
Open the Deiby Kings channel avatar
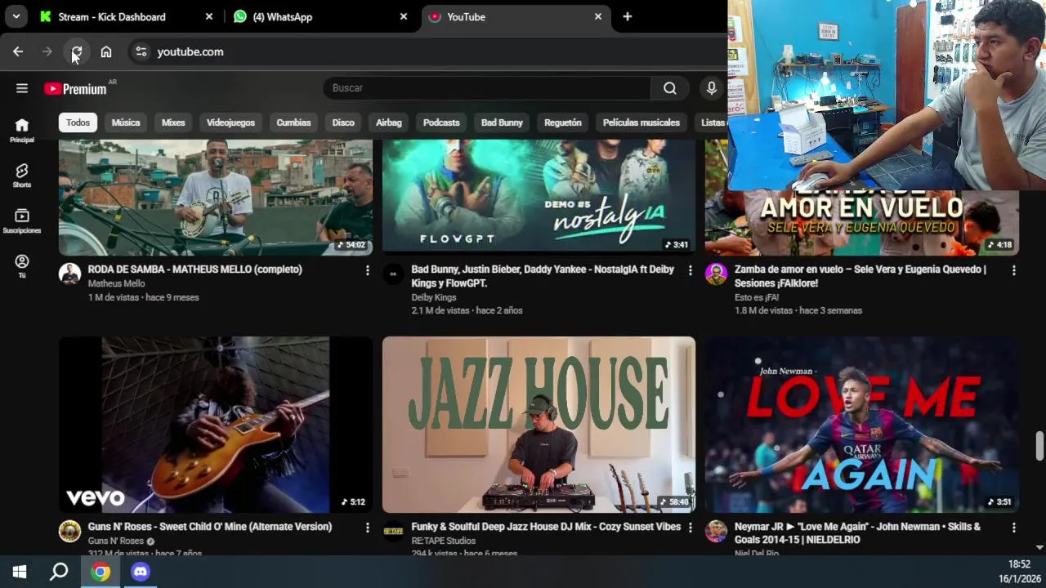[393, 274]
